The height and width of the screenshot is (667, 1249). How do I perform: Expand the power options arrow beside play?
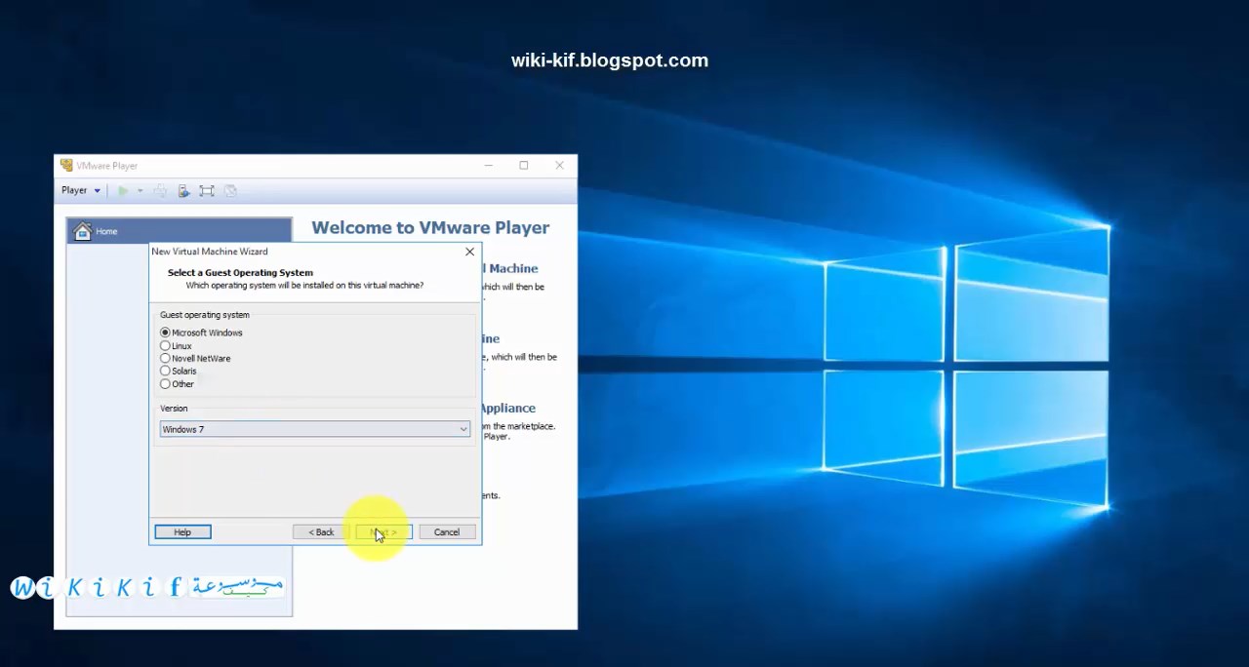140,191
